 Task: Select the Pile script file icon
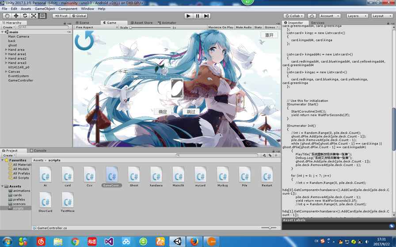point(244,174)
